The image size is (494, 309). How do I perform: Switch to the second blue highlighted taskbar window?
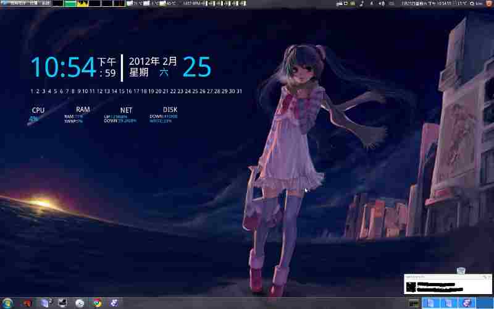449,303
